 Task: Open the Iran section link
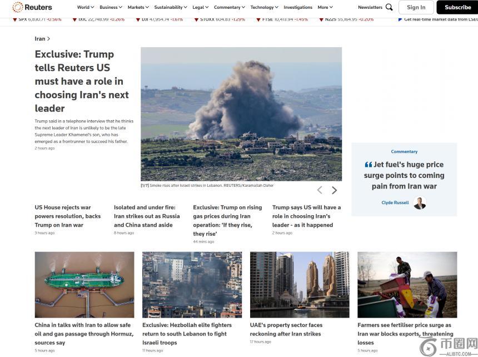[42, 39]
